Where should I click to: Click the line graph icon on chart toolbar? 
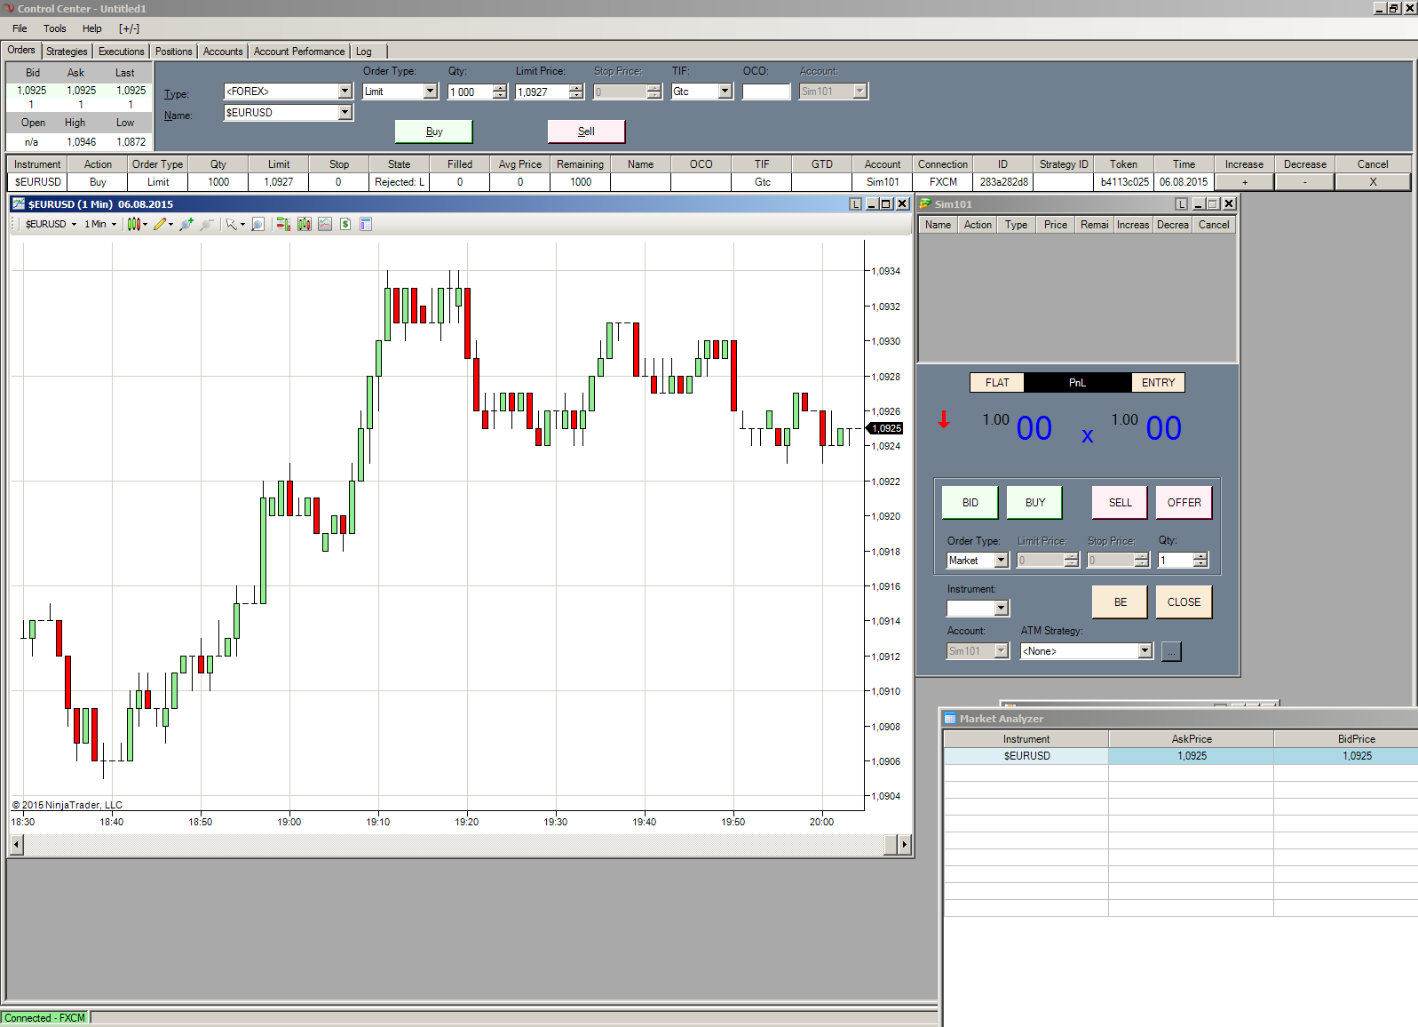(x=325, y=225)
